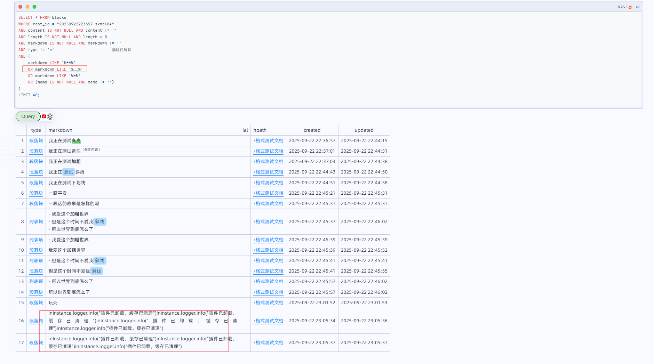The image size is (654, 364).
Task: Click the circled A icon beside Query
Action: coord(50,117)
